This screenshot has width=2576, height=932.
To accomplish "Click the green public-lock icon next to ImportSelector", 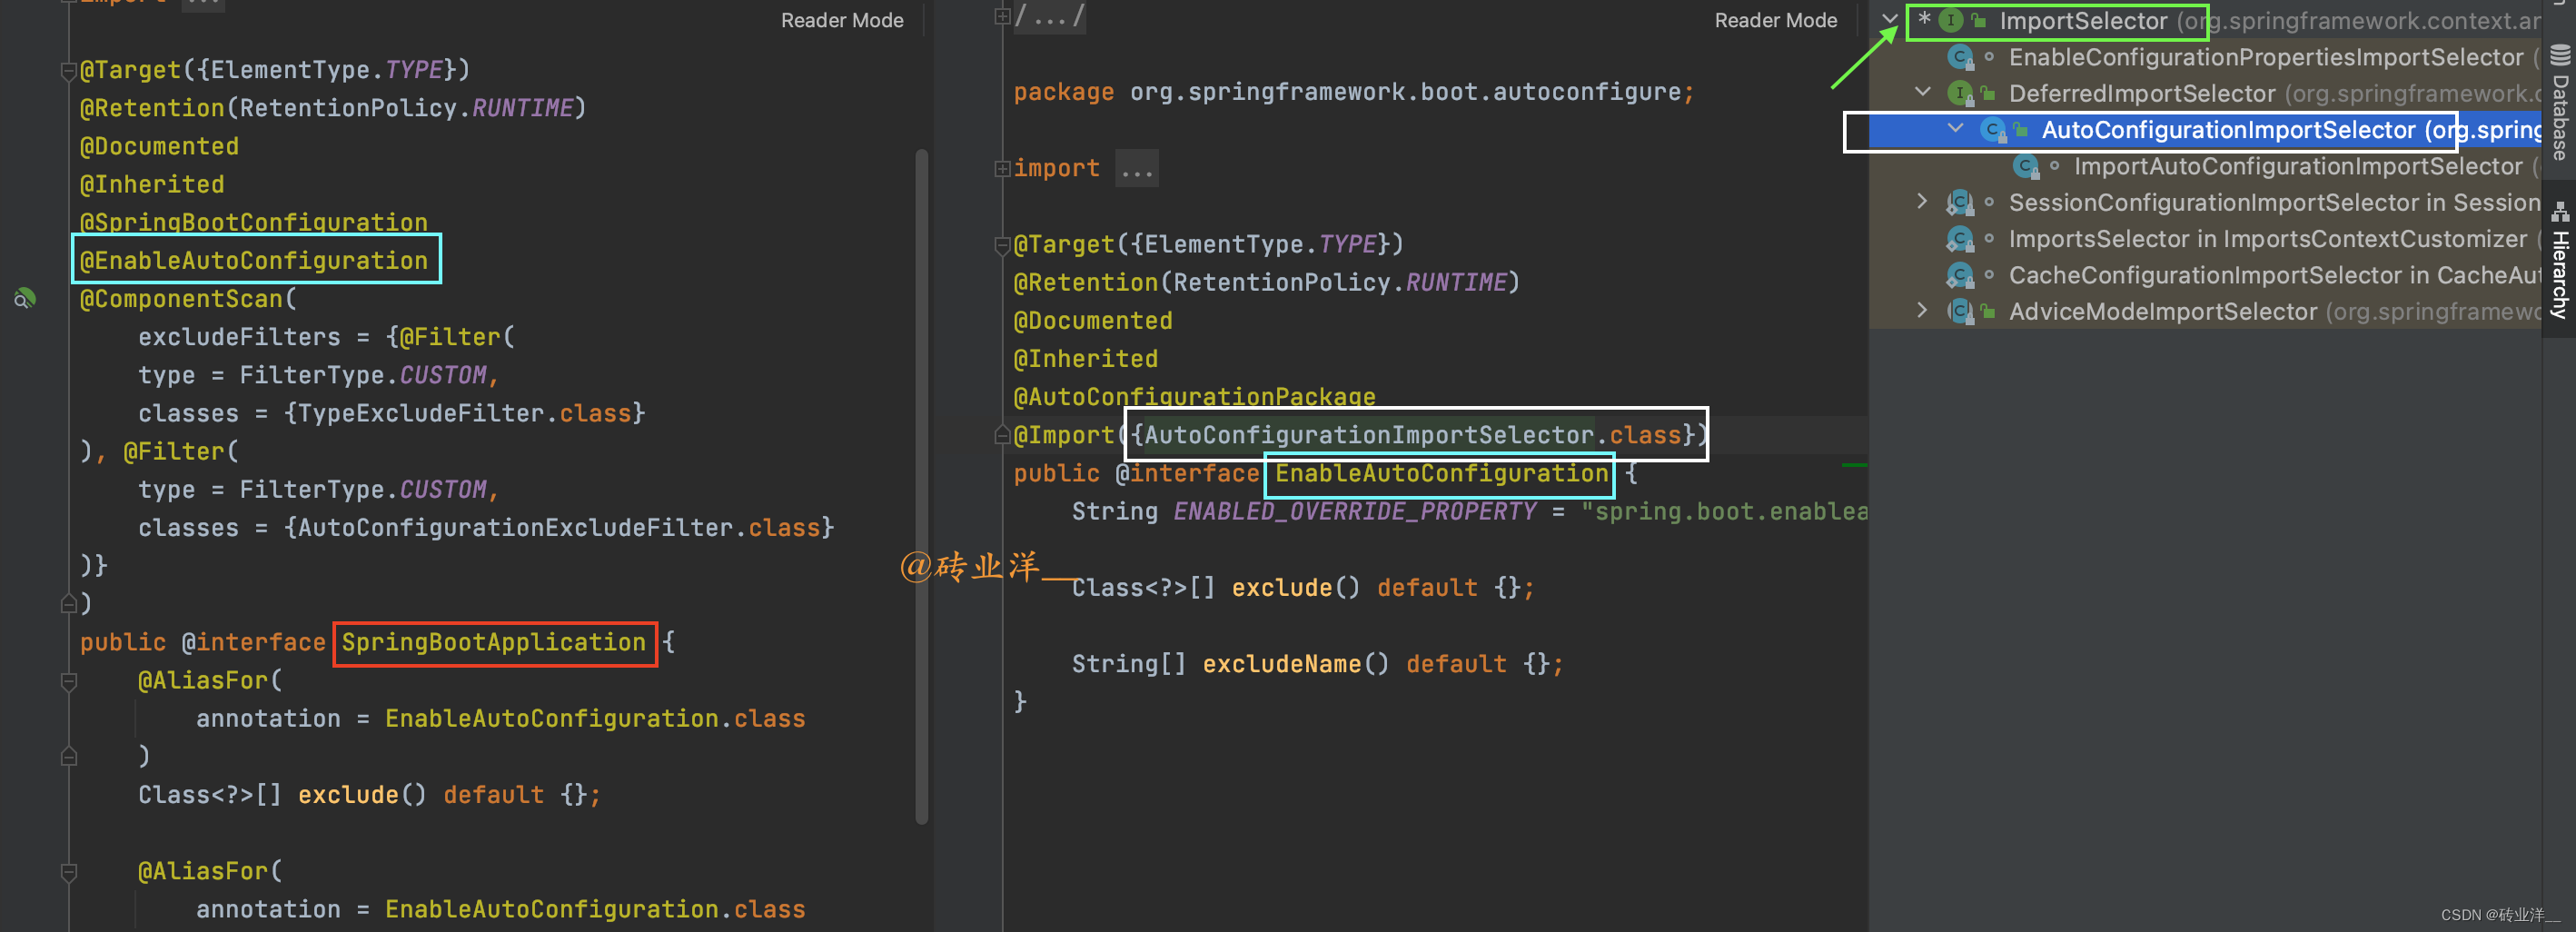I will tap(1978, 21).
